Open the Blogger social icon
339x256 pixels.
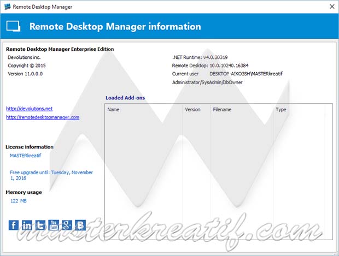(x=80, y=225)
